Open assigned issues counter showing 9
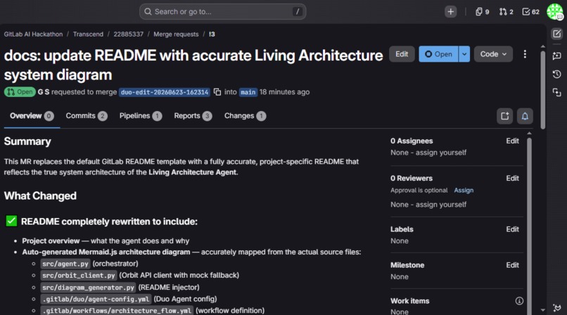 (x=482, y=11)
